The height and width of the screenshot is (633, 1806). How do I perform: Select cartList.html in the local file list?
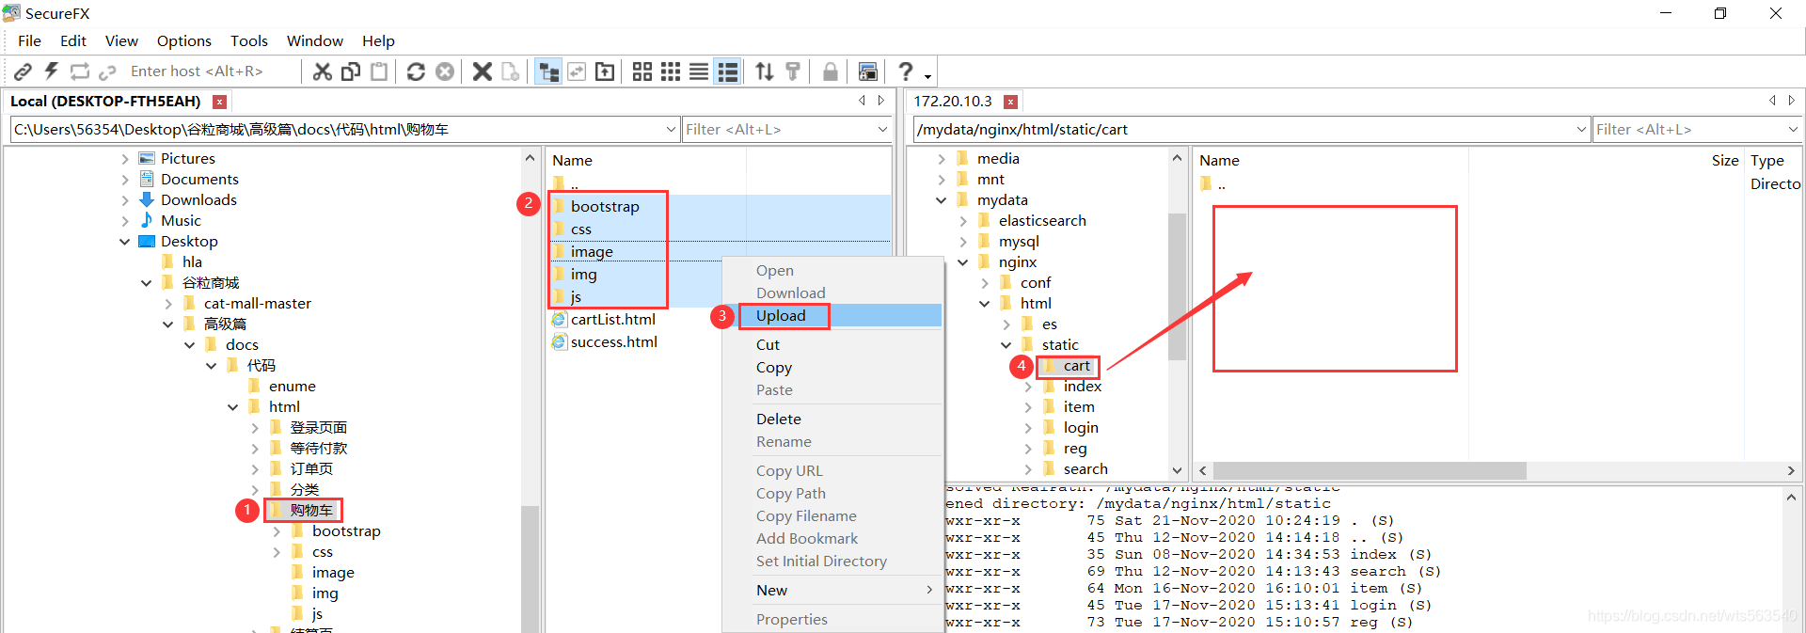[x=612, y=320]
